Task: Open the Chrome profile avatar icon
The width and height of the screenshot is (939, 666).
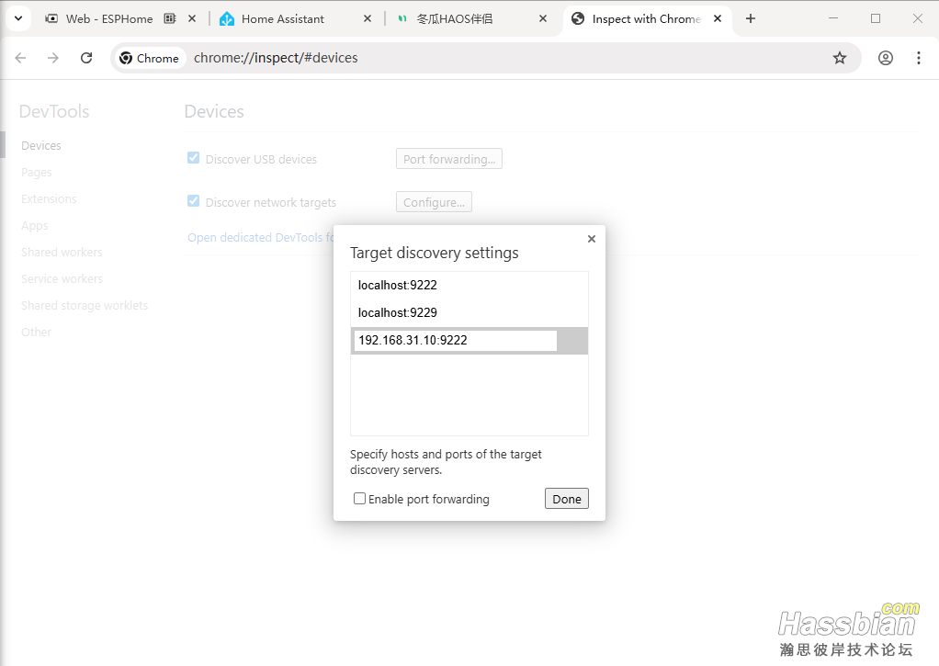Action: (x=885, y=58)
